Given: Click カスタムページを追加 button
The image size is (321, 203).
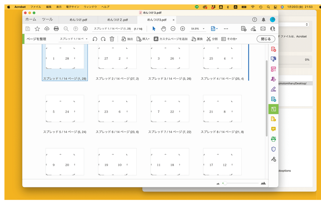Looking at the screenshot, I should click(x=171, y=39).
